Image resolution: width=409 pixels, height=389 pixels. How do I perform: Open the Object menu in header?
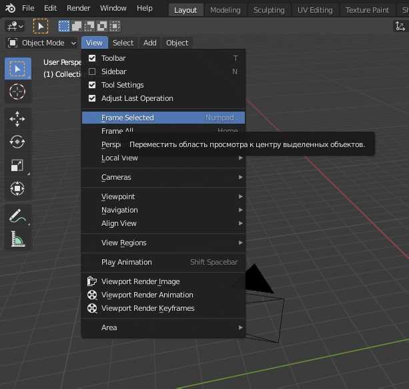pyautogui.click(x=177, y=43)
